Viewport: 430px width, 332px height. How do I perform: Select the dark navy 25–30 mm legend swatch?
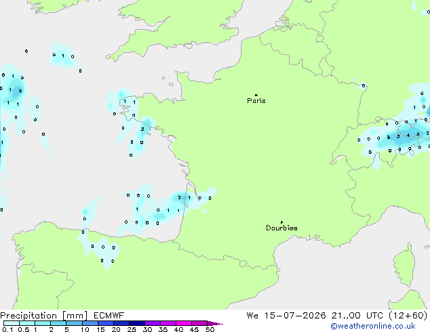(137, 323)
